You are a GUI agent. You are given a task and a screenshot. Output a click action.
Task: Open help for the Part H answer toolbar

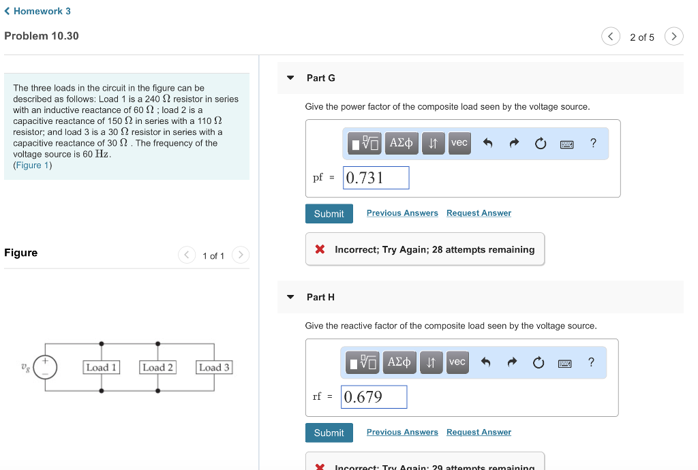tap(590, 362)
